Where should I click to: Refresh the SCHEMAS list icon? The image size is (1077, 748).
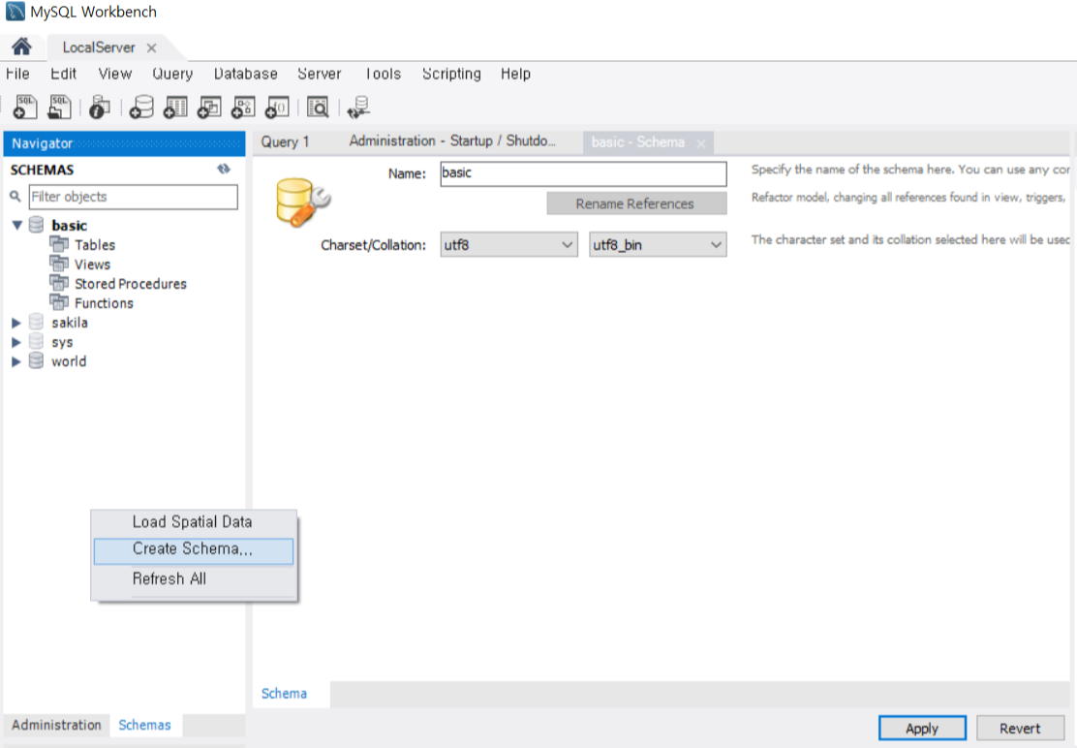click(x=224, y=169)
